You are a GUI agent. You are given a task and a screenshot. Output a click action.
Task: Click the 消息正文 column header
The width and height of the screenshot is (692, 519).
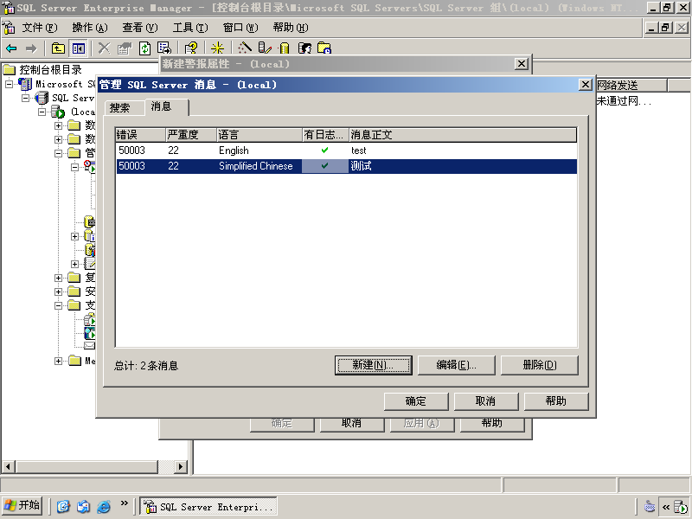[x=463, y=135]
